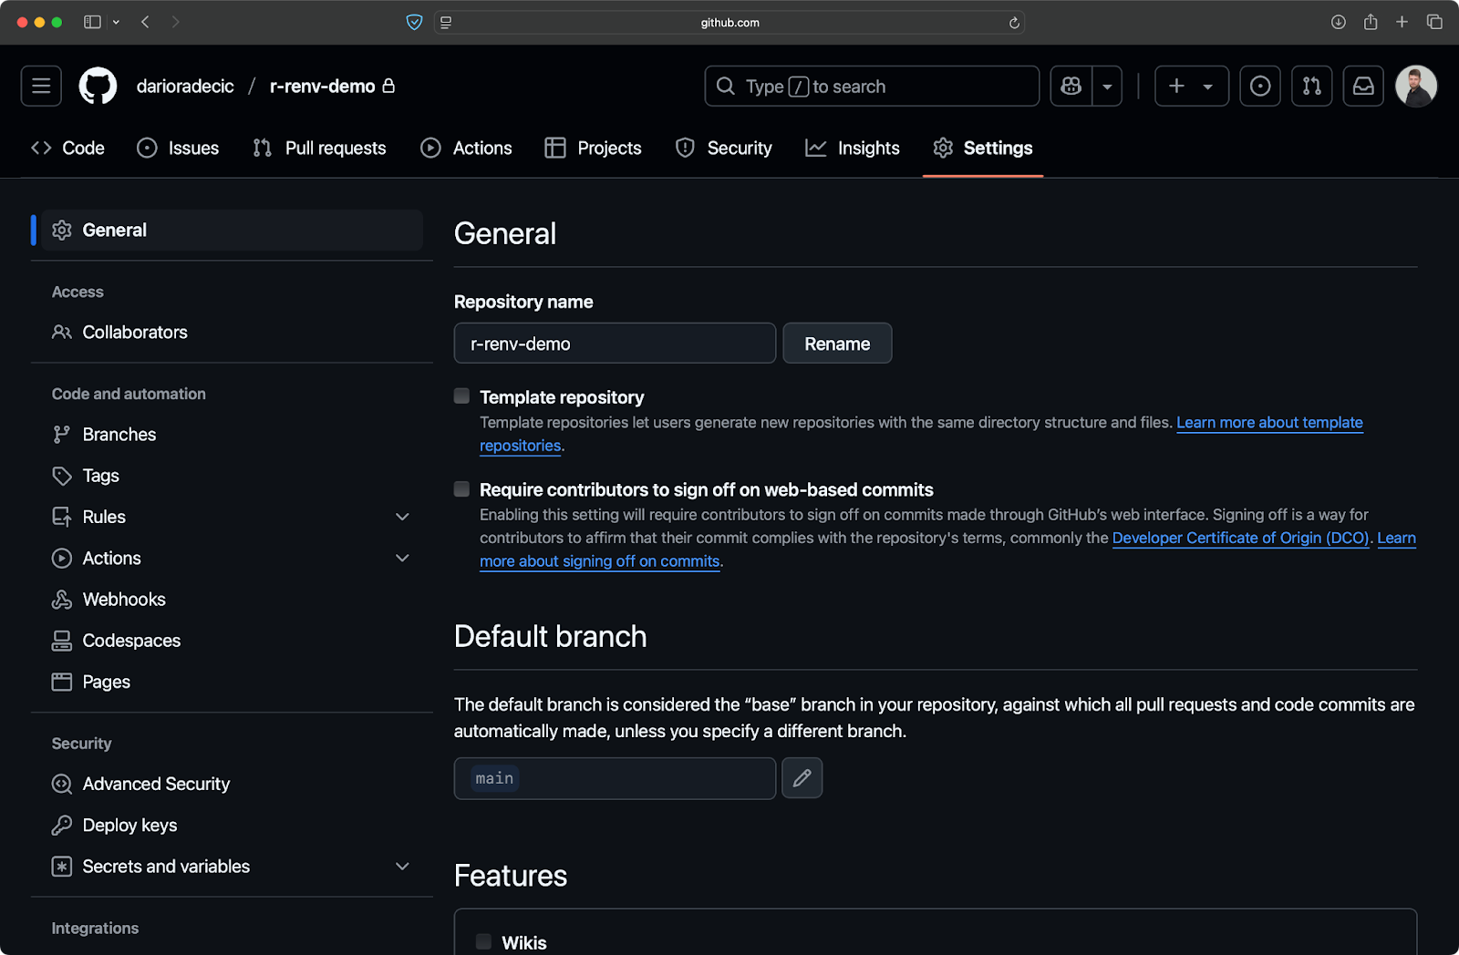The width and height of the screenshot is (1459, 955).
Task: Open Tags settings in sidebar
Action: coord(232,476)
